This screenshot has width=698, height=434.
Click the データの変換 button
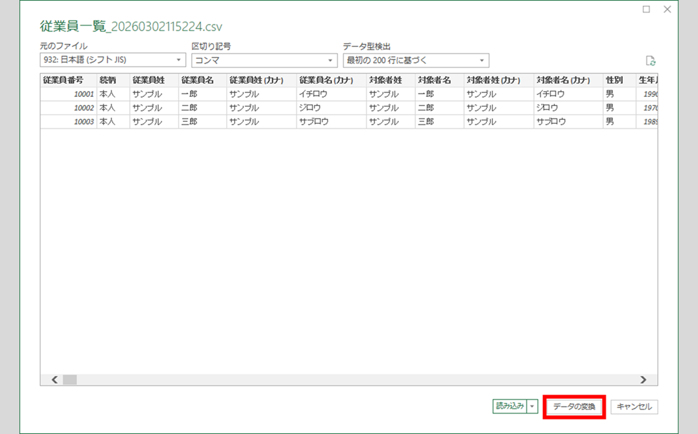[574, 407]
